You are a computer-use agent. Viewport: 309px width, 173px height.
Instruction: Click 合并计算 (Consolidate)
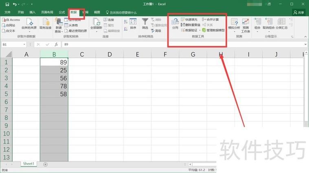210,20
